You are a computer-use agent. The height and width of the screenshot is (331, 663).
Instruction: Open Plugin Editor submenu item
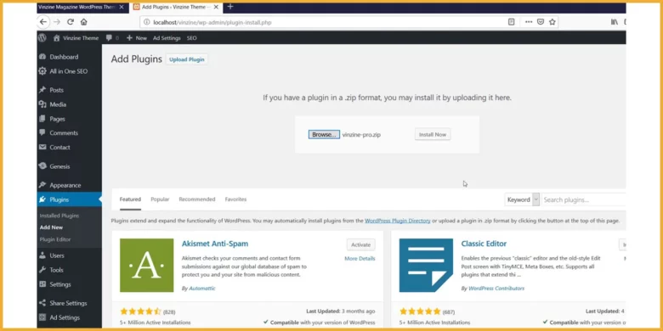[55, 239]
